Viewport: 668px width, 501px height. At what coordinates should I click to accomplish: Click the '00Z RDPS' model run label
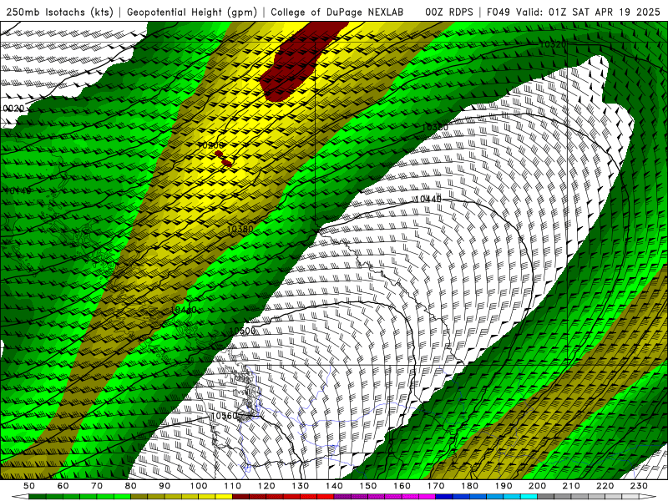click(449, 12)
